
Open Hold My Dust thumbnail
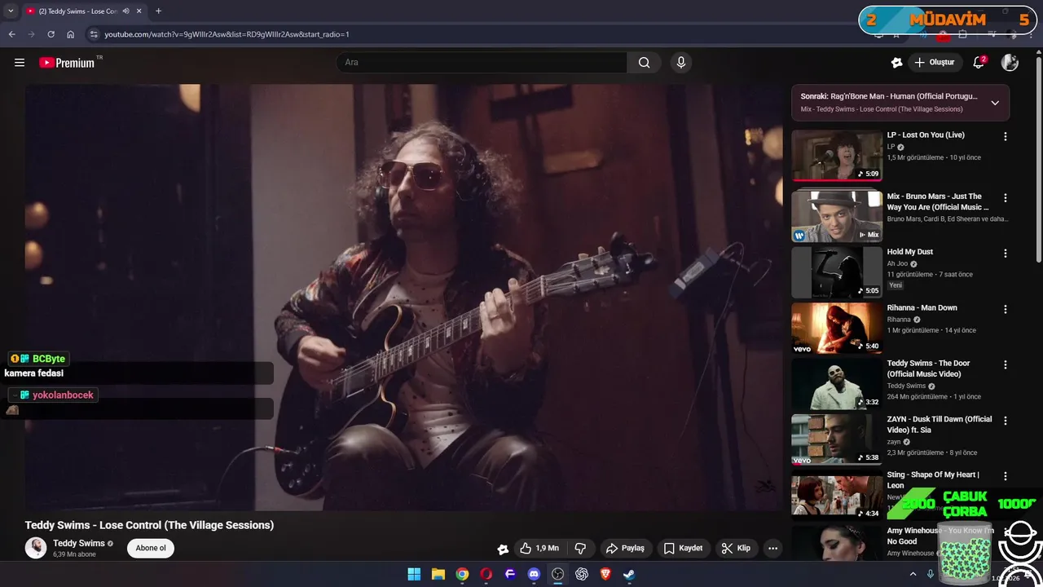(x=837, y=271)
